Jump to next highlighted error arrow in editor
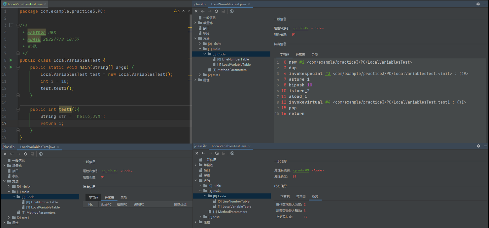This screenshot has width=489, height=228. (x=189, y=11)
